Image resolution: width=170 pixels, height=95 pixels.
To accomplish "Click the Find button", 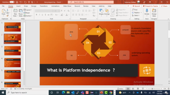I will (x=135, y=10).
